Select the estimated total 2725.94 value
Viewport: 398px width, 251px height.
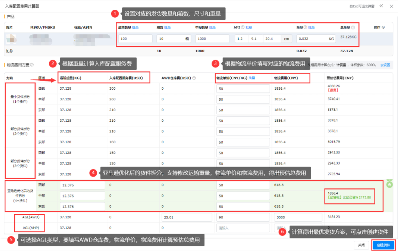[333, 174]
